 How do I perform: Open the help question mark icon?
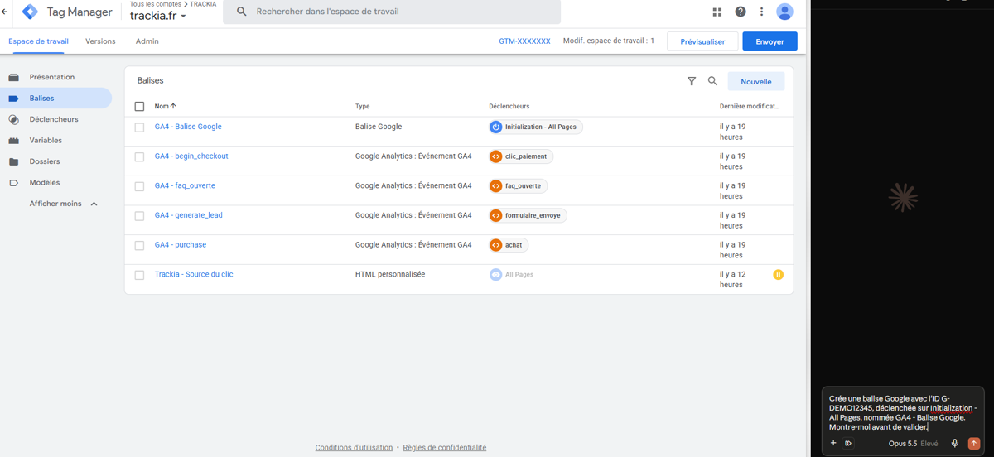[741, 12]
